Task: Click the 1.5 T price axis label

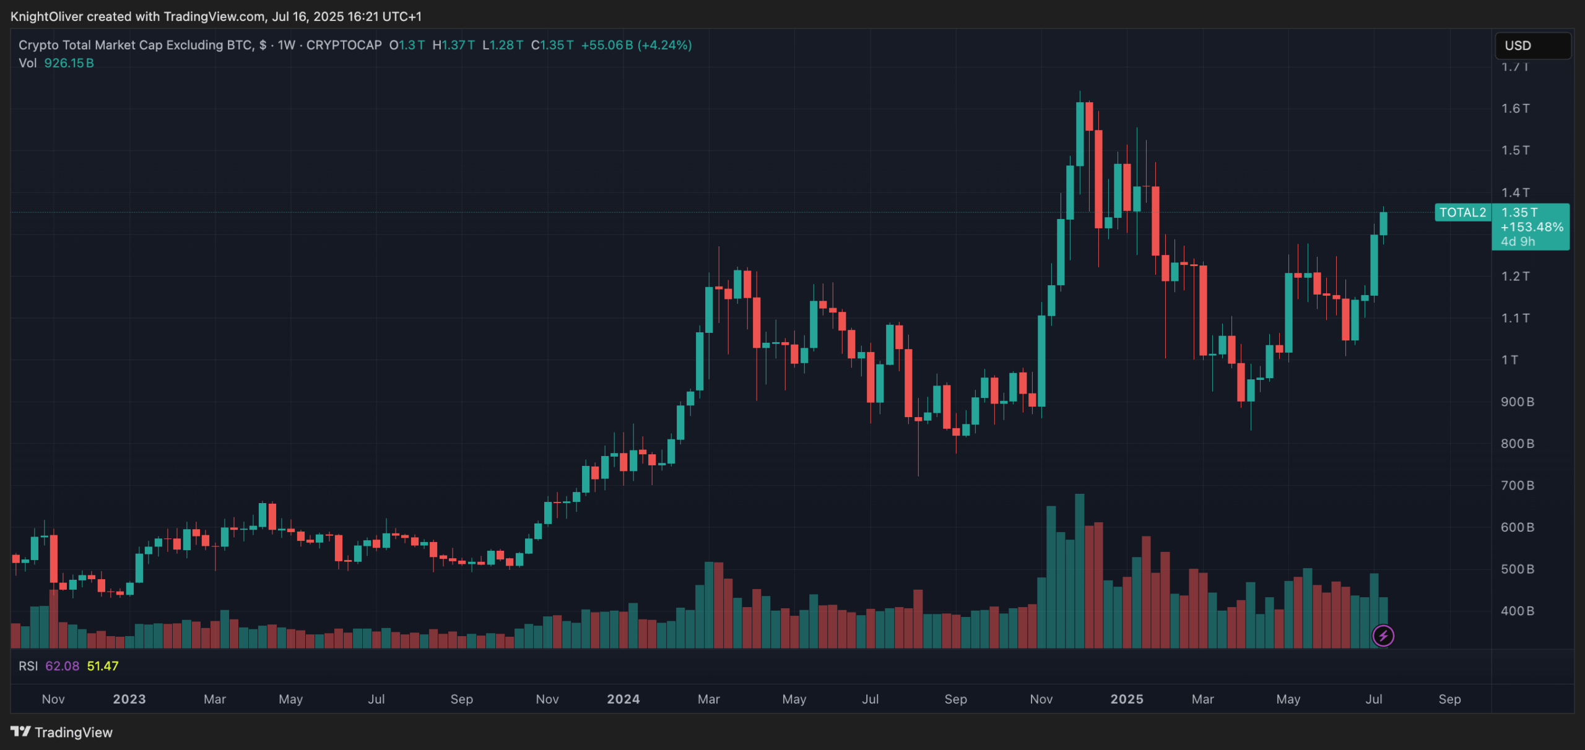Action: coord(1515,150)
